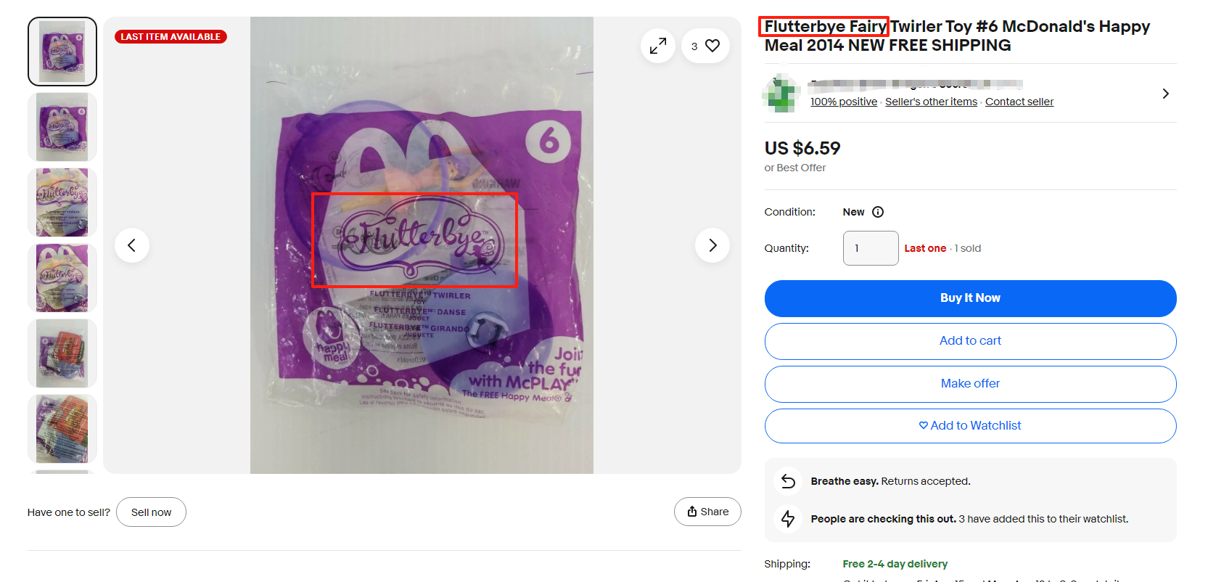
Task: Click the Make offer button
Action: [x=970, y=384]
